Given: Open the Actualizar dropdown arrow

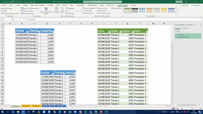Looking at the screenshot, I should click(x=62, y=14).
